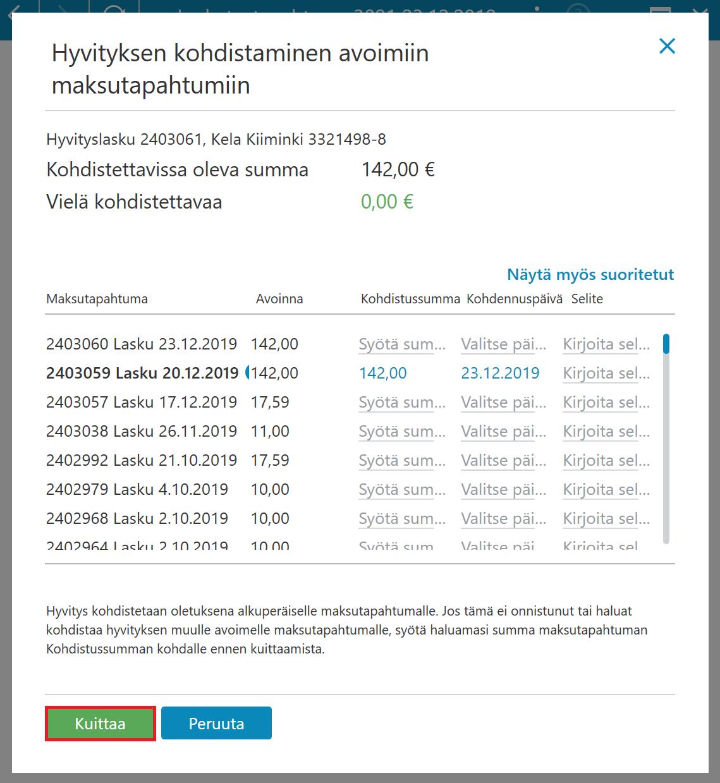Select row '2403057 Lasku 17.12.2019'
Image resolution: width=720 pixels, height=783 pixels.
click(x=142, y=403)
